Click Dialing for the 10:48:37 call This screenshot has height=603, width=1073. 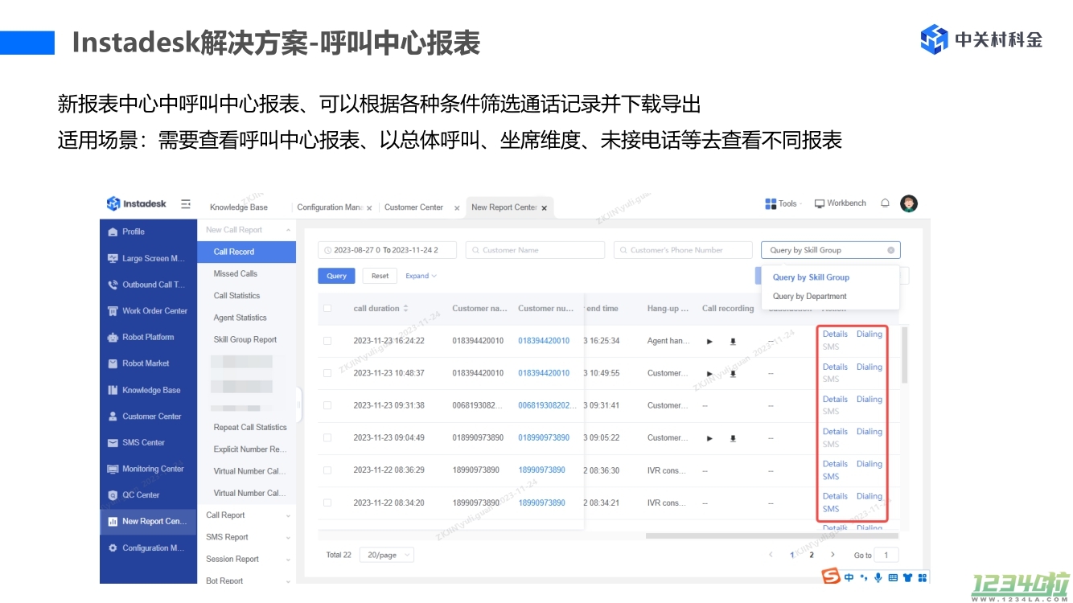point(869,367)
